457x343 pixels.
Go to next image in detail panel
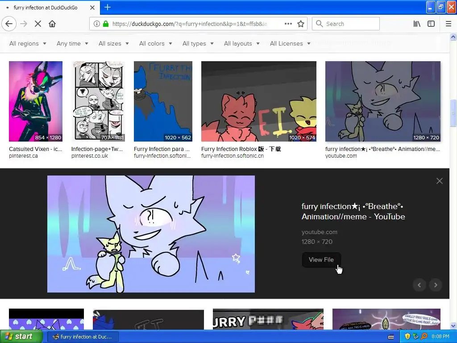pyautogui.click(x=436, y=285)
